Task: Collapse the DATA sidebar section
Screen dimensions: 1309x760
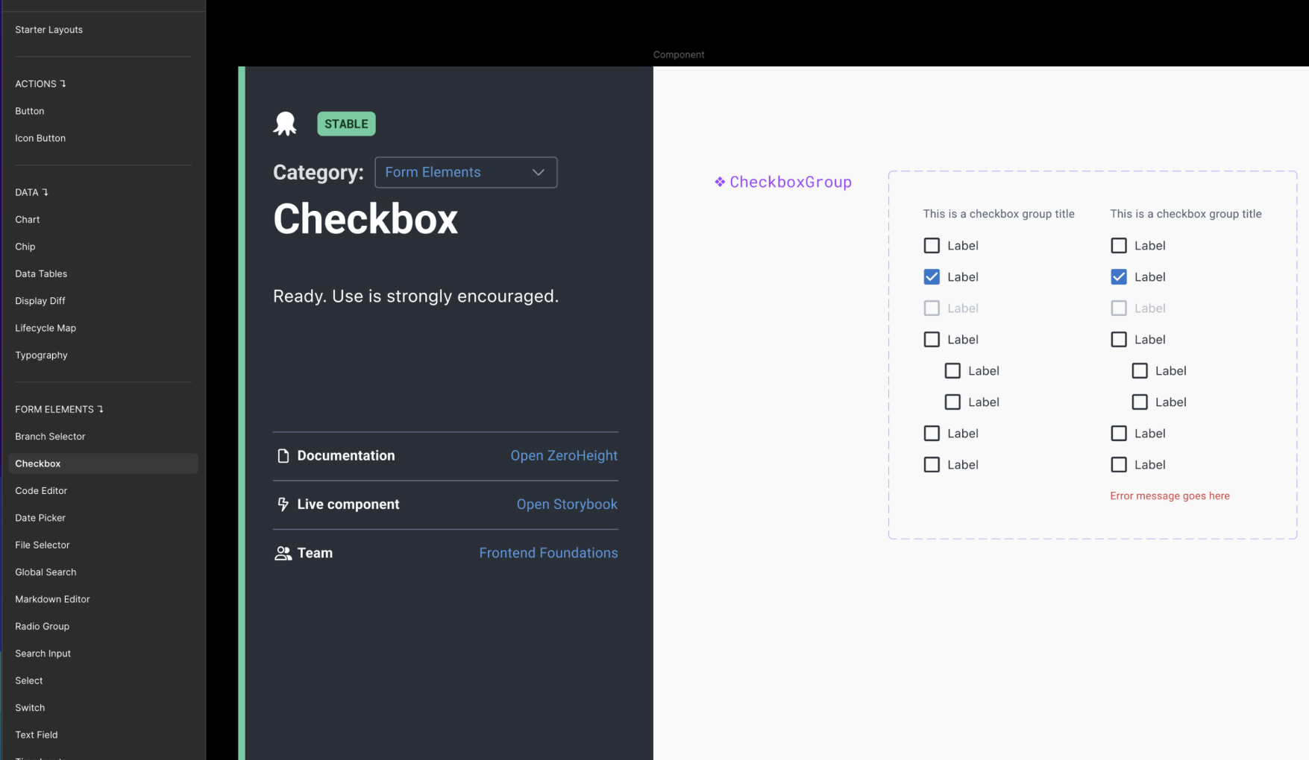Action: coord(31,192)
